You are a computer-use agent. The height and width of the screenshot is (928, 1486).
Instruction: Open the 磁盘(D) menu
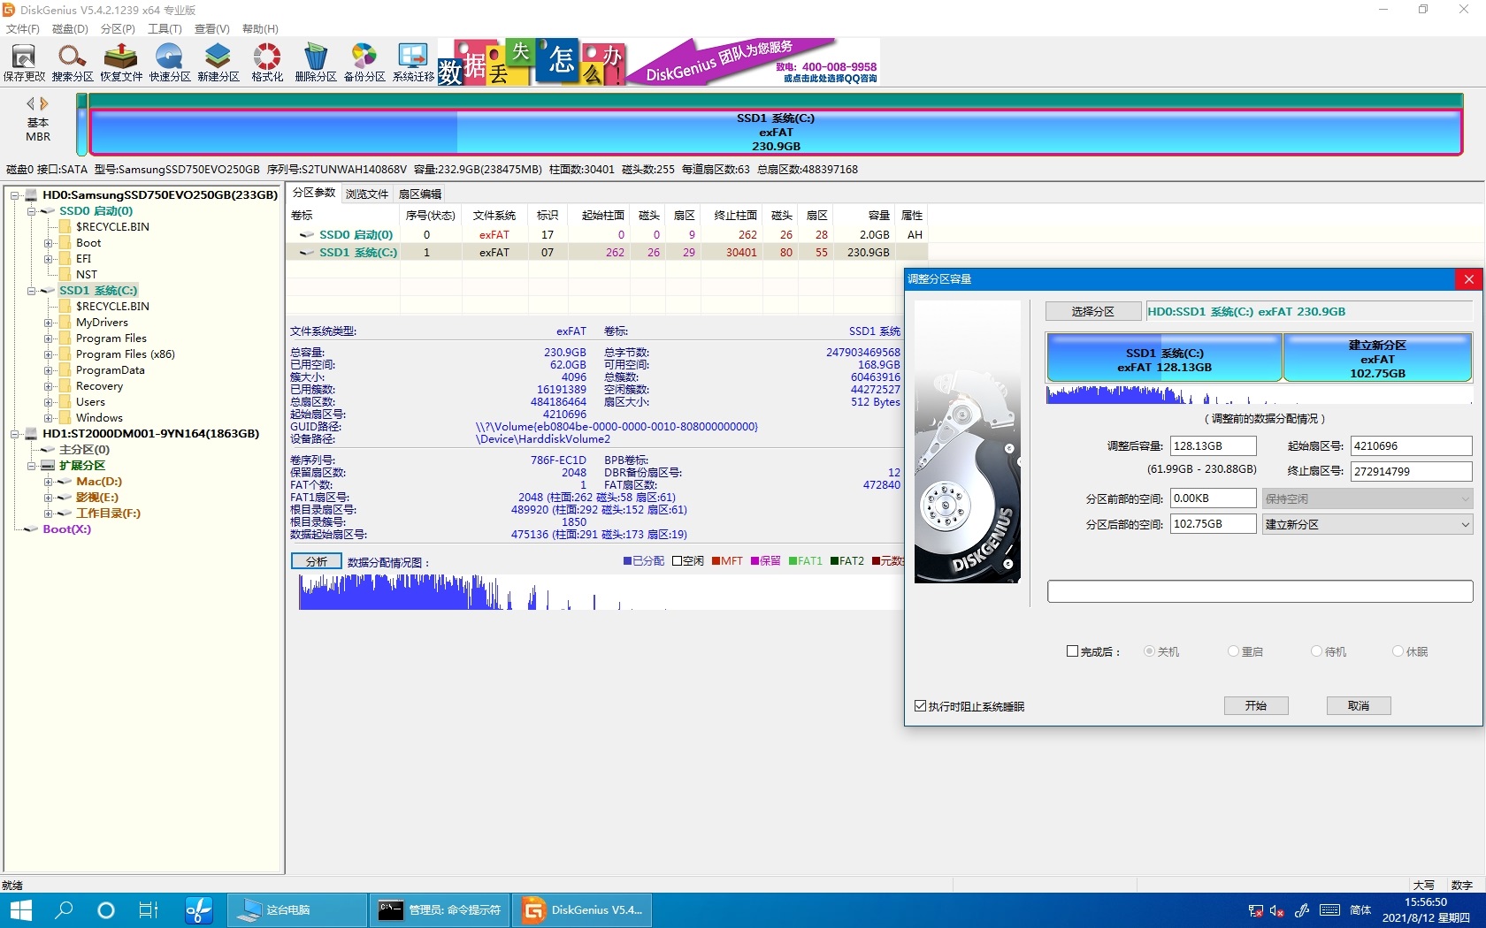coord(70,29)
